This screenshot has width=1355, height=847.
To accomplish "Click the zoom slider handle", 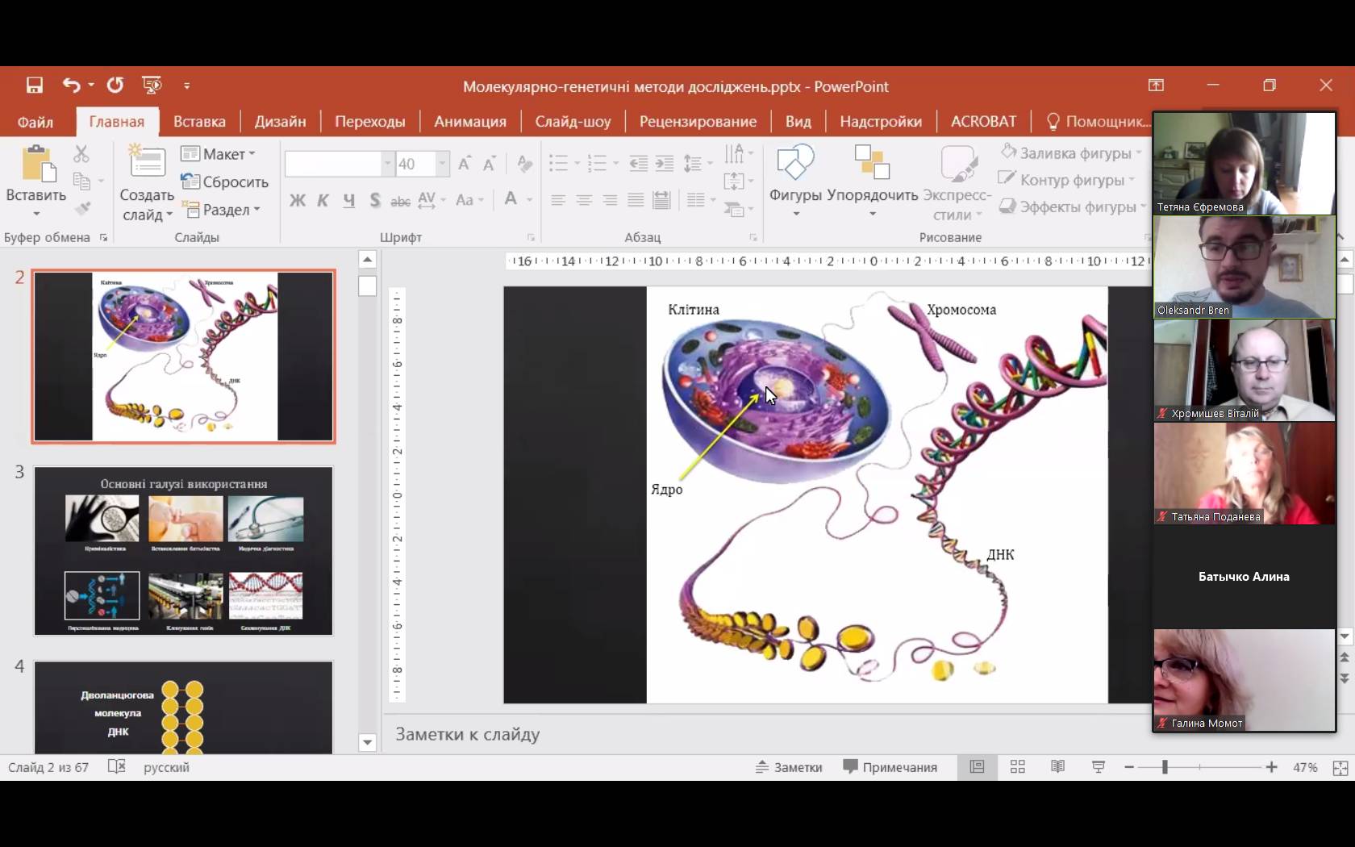I will [1165, 767].
